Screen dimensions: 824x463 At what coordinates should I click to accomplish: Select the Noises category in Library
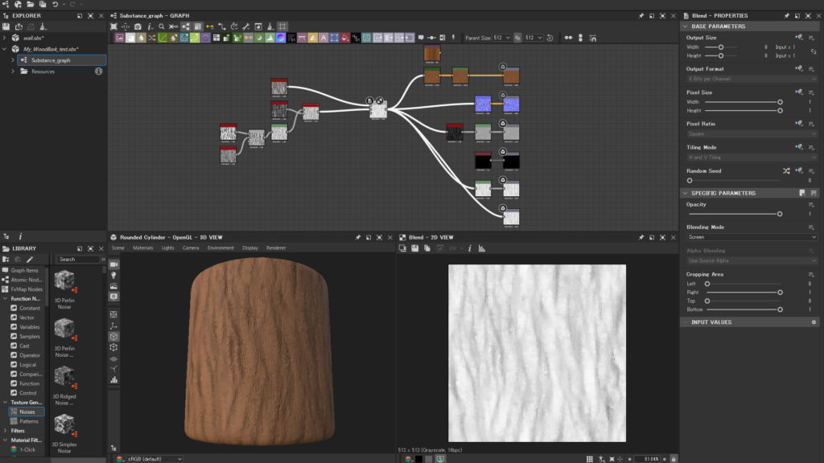coord(27,412)
